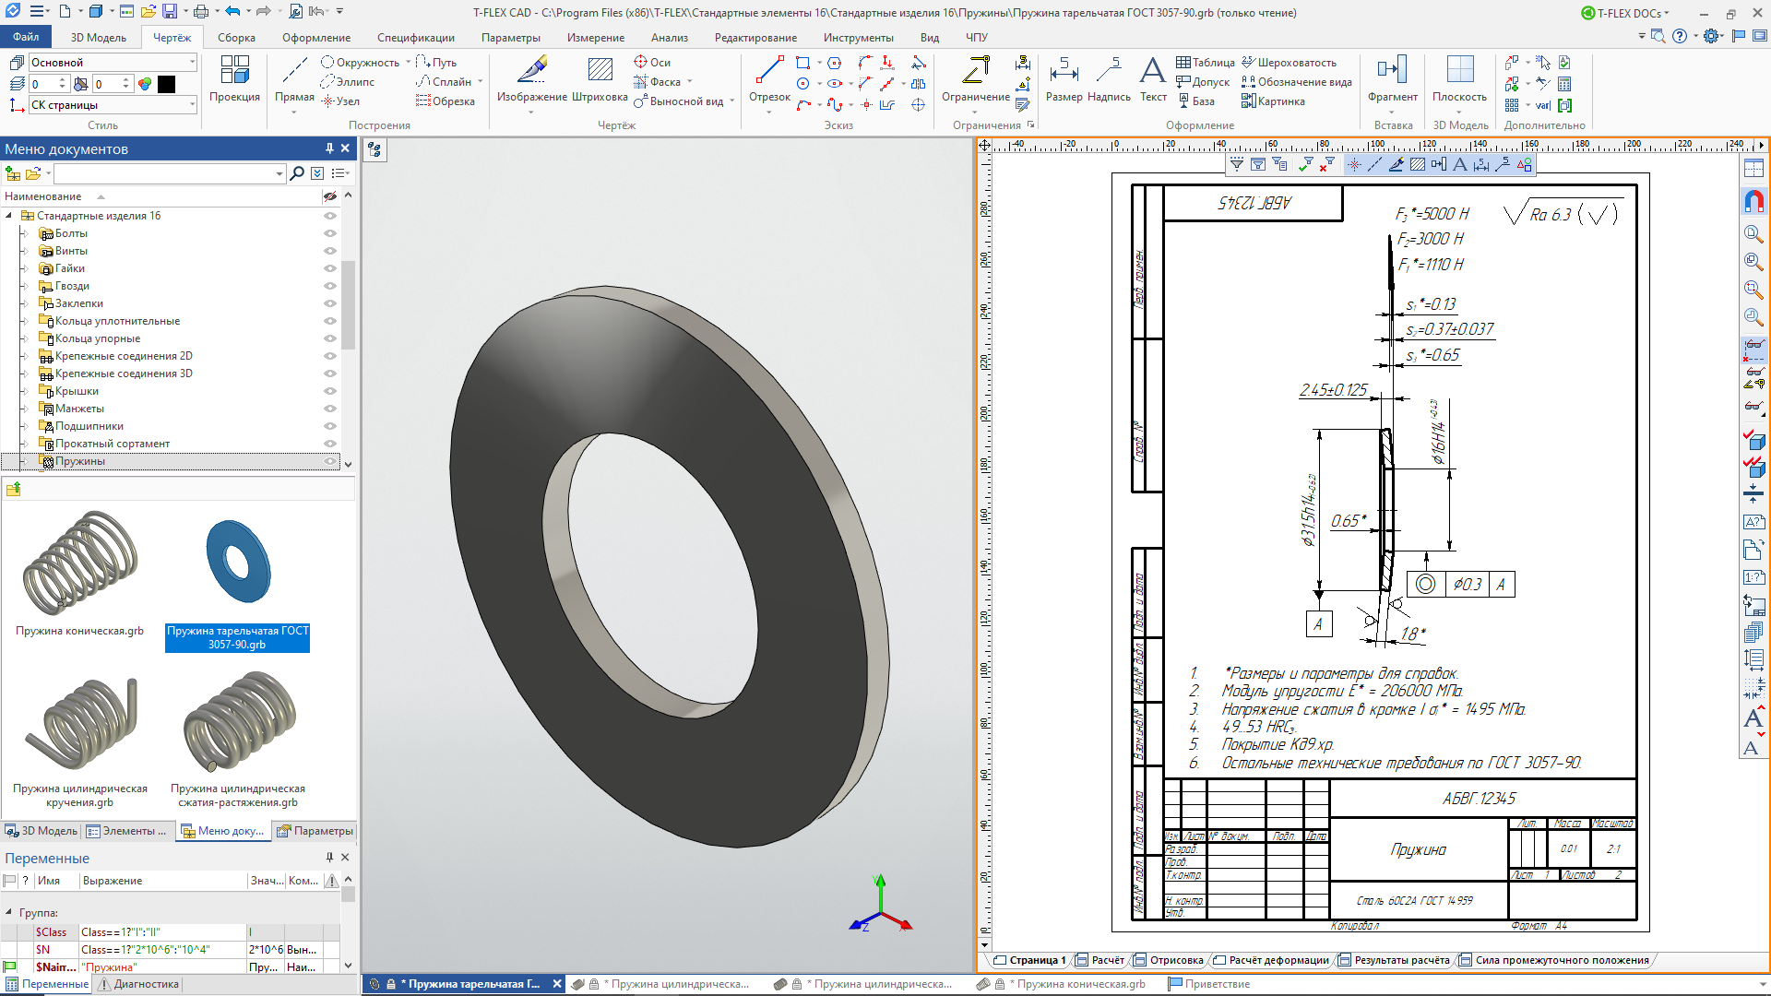Click the search icon in Меню документов
The image size is (1771, 996).
click(x=297, y=173)
